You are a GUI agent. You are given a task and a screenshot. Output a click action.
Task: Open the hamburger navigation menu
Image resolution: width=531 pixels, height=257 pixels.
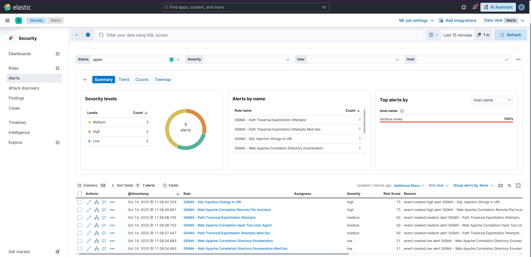coord(8,21)
